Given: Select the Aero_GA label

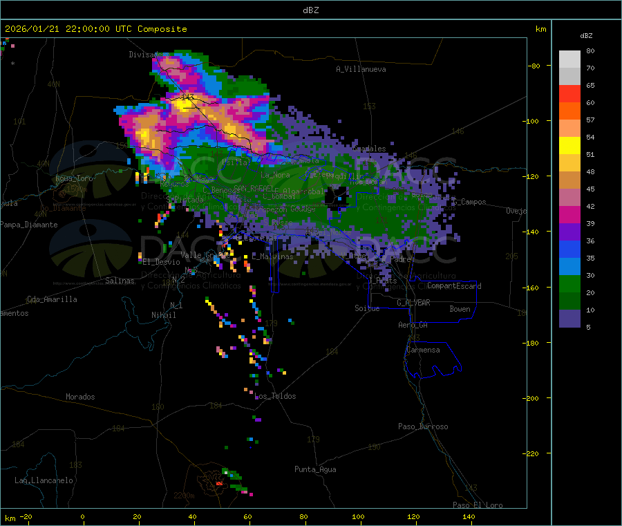Looking at the screenshot, I should tap(413, 325).
